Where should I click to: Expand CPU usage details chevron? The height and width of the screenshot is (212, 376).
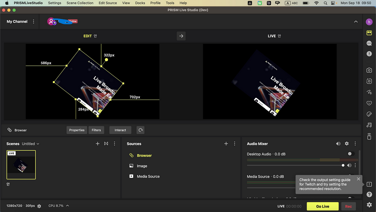(67, 206)
